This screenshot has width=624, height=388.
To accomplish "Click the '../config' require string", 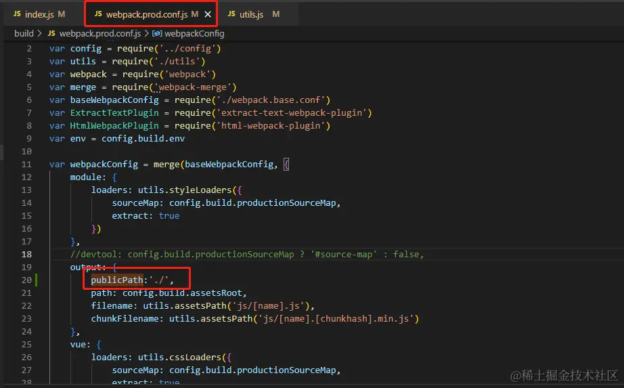I will tap(187, 49).
